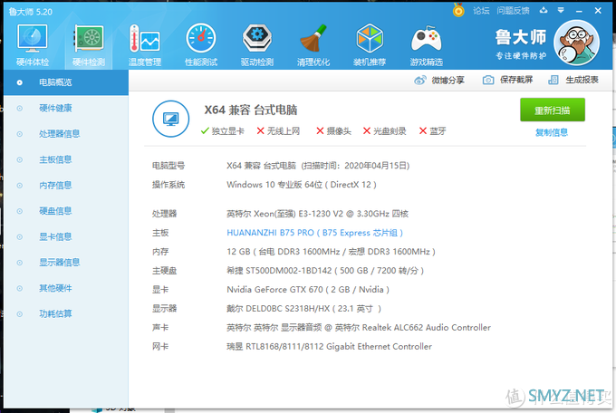Image resolution: width=616 pixels, height=413 pixels.
Task: Open the 驱动检测 driver detection icon
Action: pyautogui.click(x=257, y=38)
